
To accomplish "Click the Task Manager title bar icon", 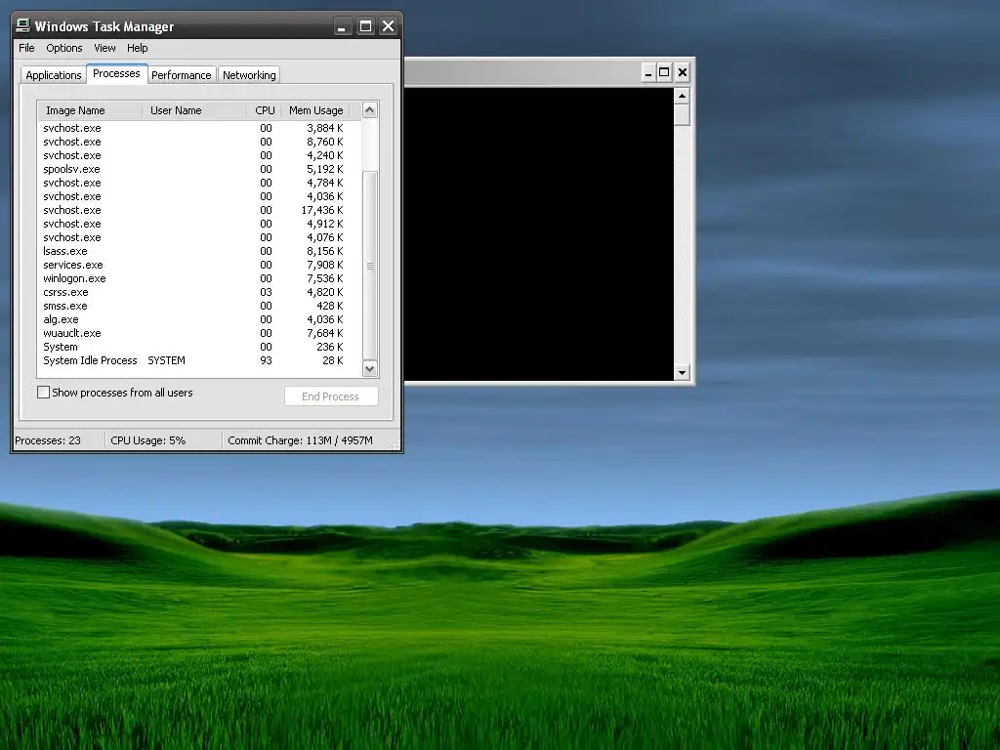I will click(23, 25).
